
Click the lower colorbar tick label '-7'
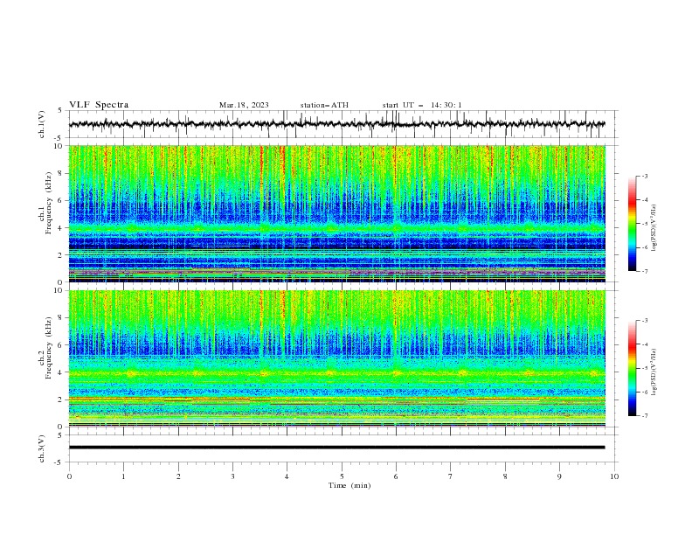(644, 416)
